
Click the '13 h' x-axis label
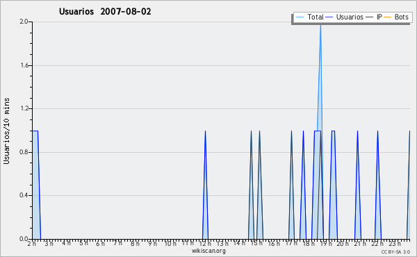pos(222,243)
